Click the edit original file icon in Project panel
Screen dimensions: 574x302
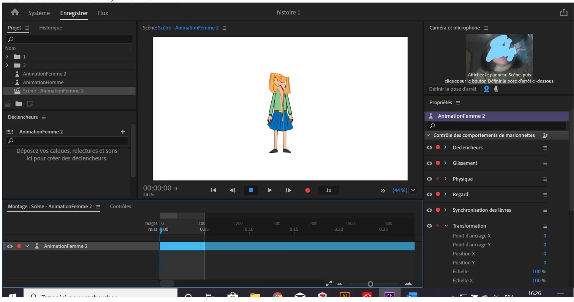(x=30, y=104)
